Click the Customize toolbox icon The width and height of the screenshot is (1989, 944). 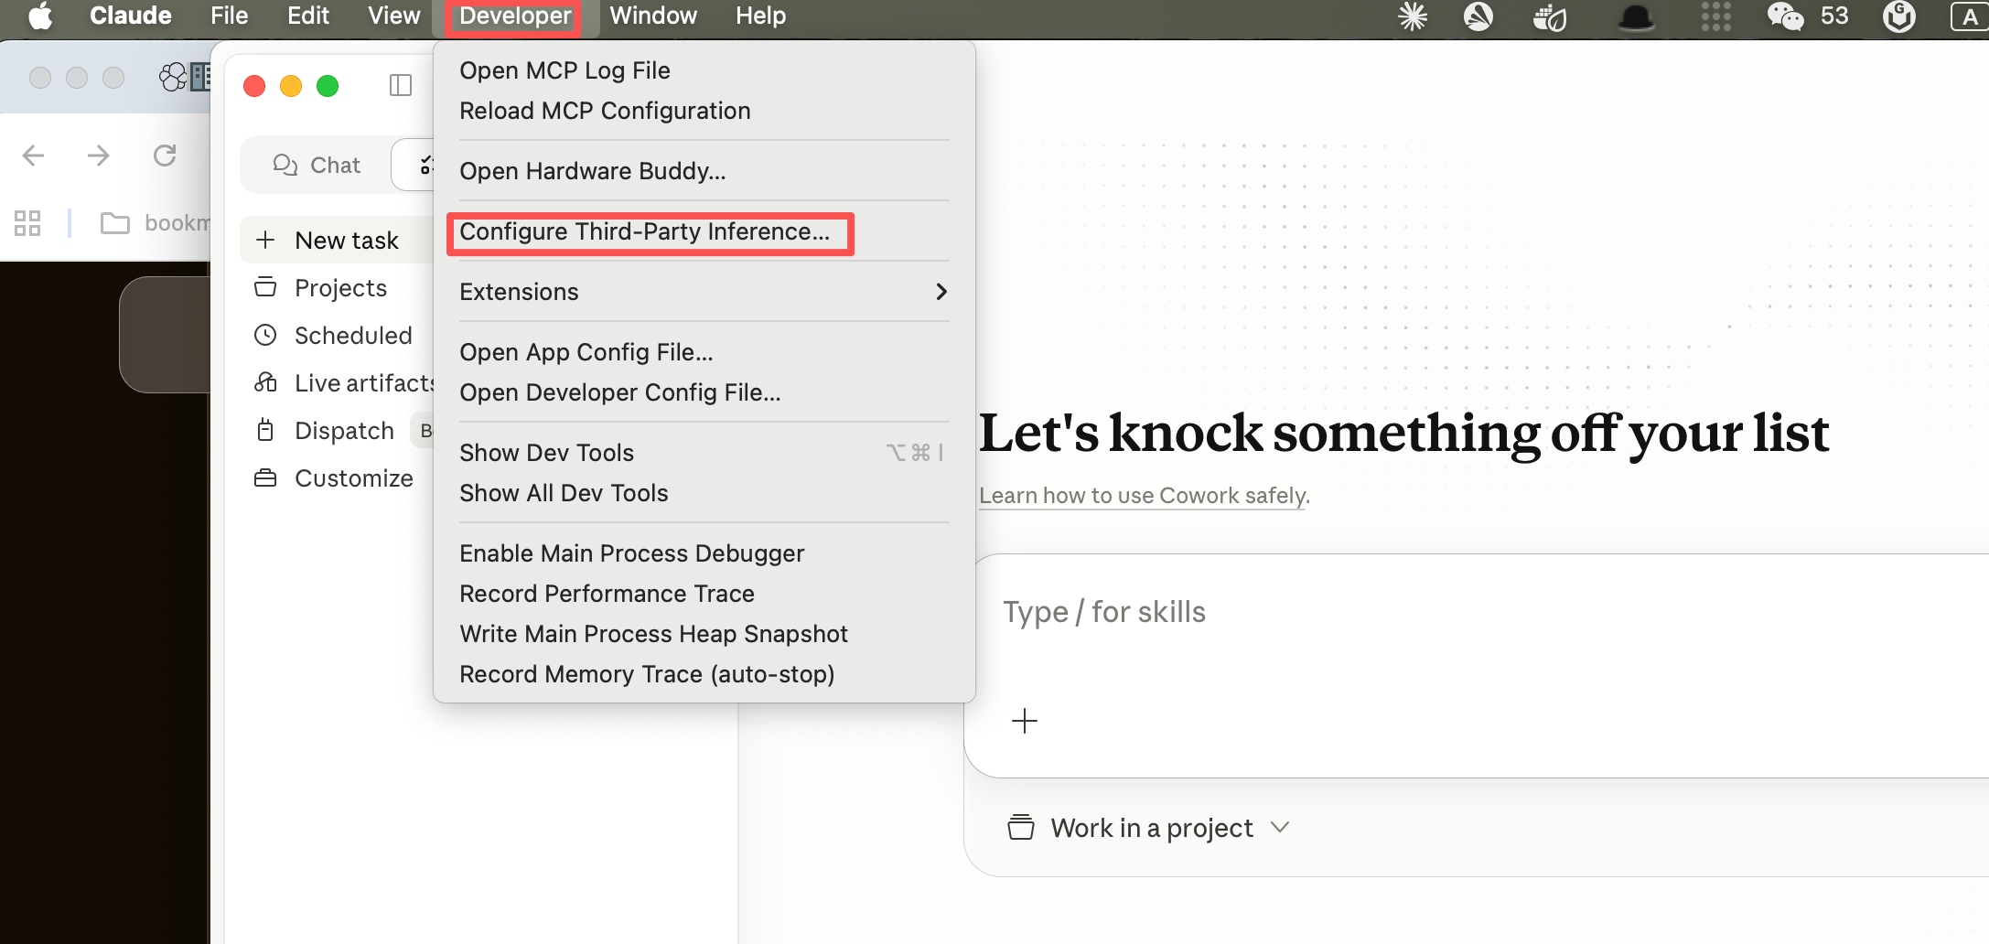click(x=265, y=477)
